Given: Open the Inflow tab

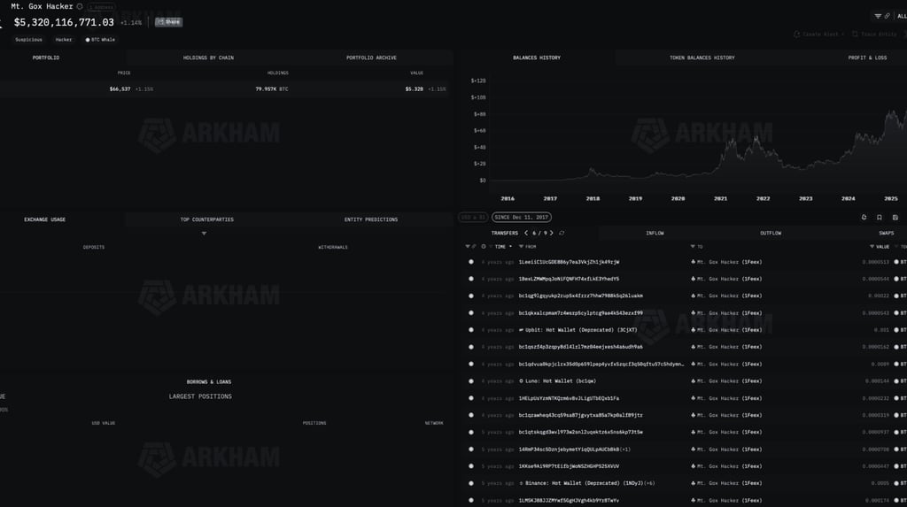Looking at the screenshot, I should coord(655,233).
